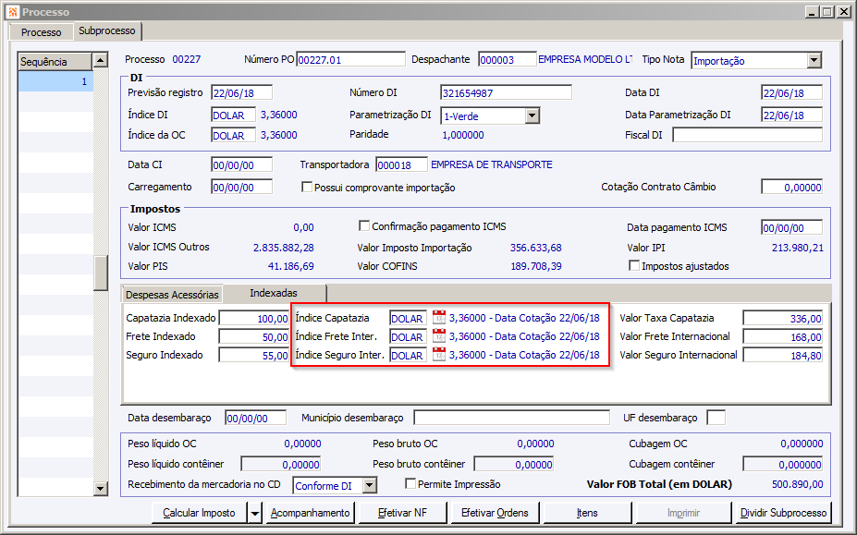Click the Sequência list scrollbar thumb
The height and width of the screenshot is (535, 857).
101,273
